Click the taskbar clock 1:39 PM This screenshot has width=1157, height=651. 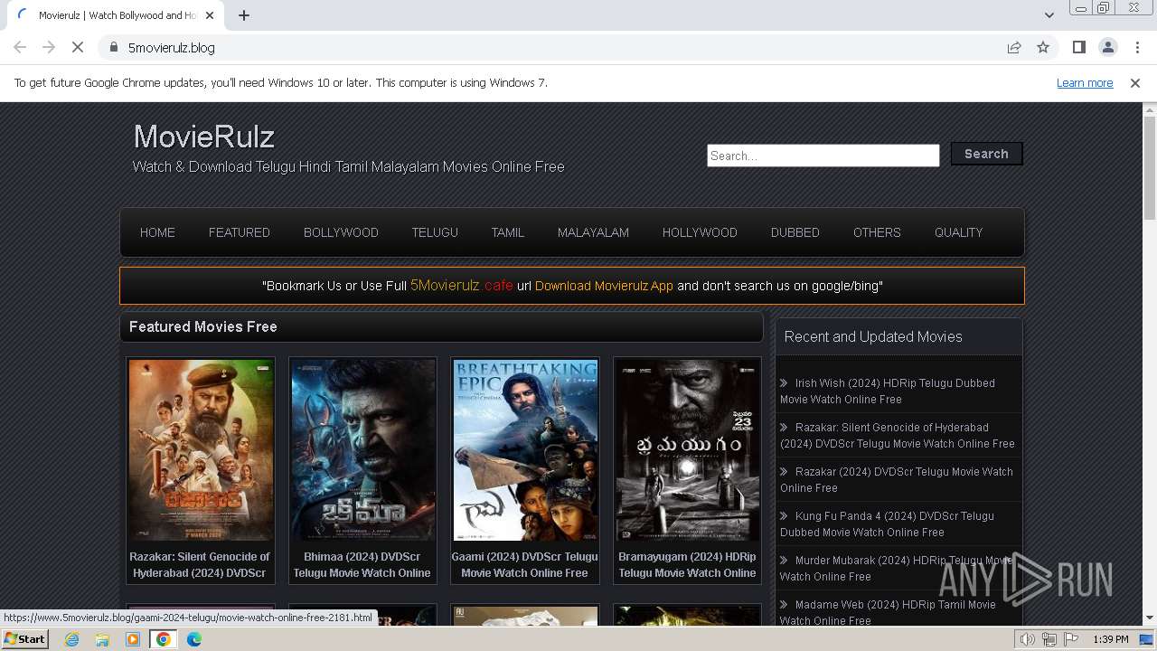click(1111, 639)
